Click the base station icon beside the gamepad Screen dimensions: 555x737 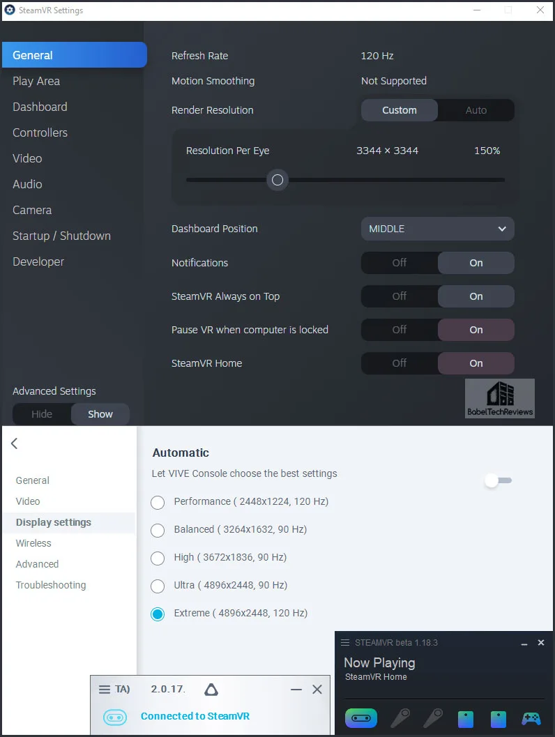coord(498,719)
